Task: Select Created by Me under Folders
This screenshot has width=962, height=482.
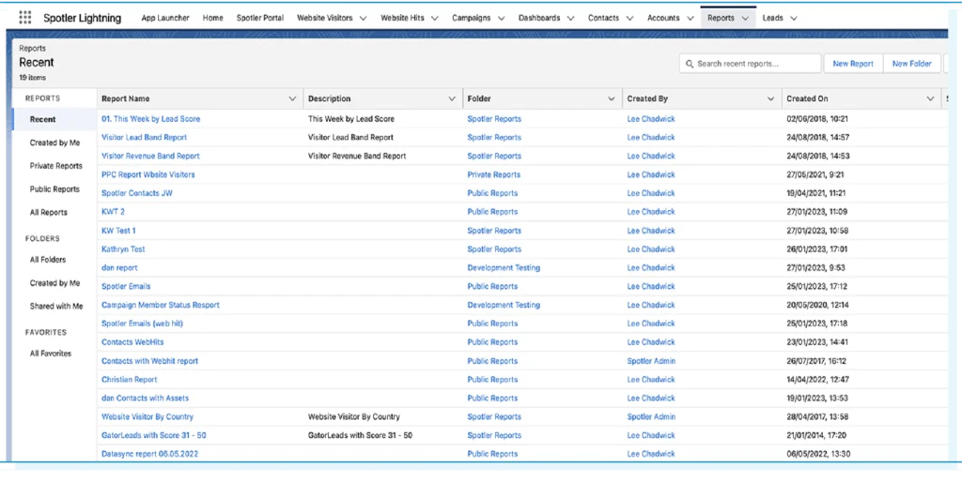Action: point(54,283)
